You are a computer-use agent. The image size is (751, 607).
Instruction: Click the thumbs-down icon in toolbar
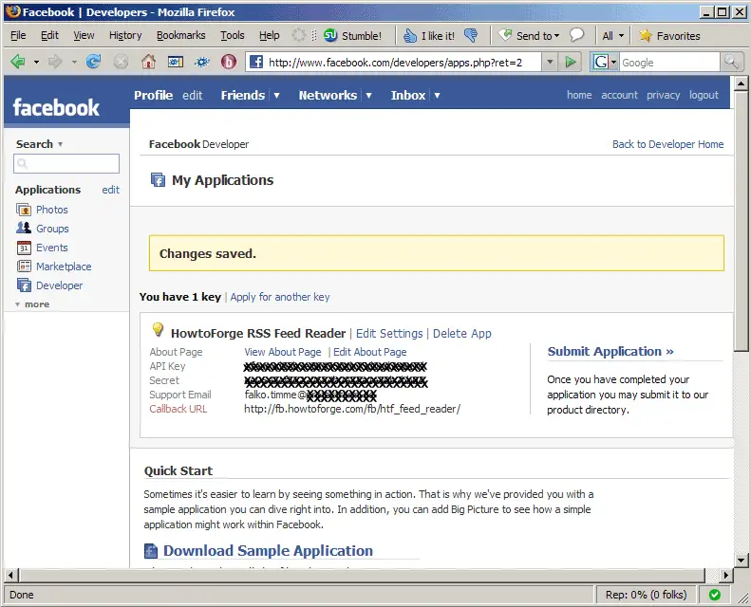point(471,36)
